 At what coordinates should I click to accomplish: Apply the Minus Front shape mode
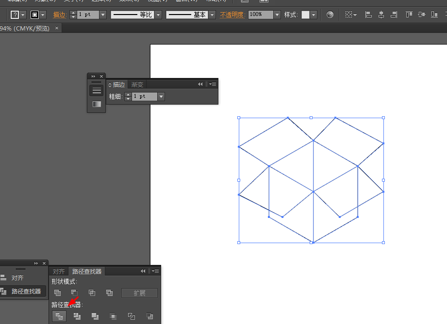(x=74, y=293)
